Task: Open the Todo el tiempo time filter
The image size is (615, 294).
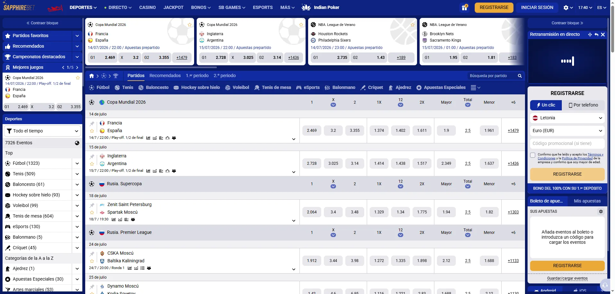Action: [x=42, y=131]
